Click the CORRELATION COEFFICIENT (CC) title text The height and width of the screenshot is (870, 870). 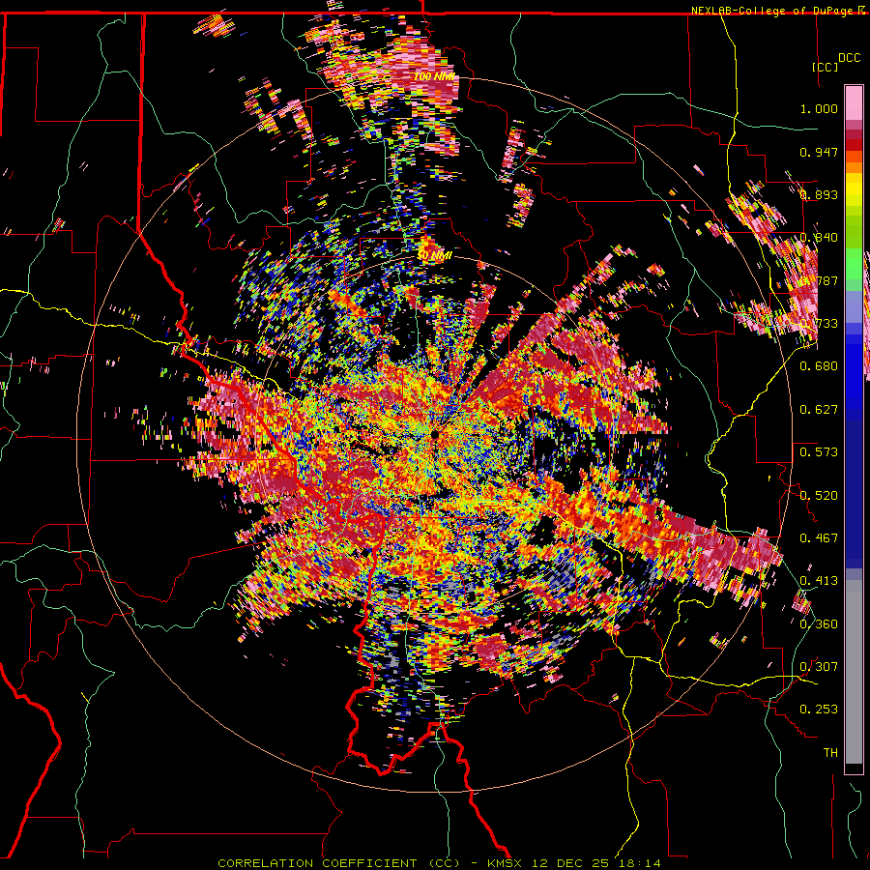click(x=338, y=863)
